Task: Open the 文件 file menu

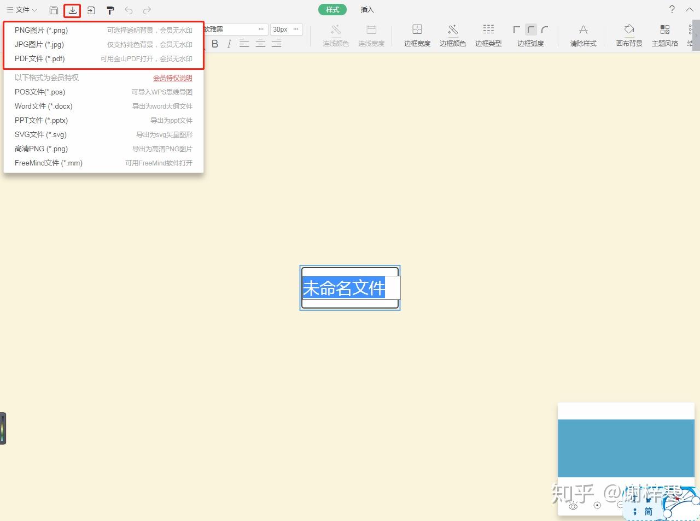Action: point(20,10)
